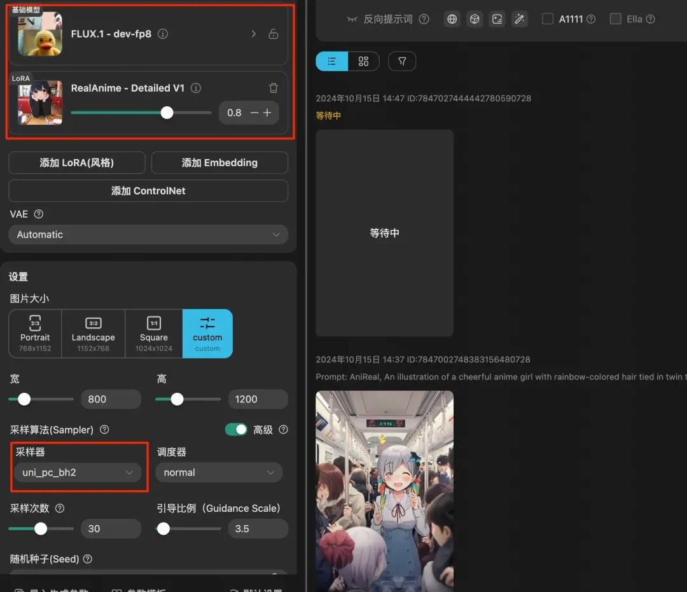
Task: Select the custom image size option
Action: click(207, 334)
